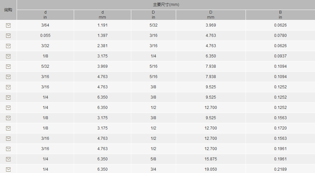
Task: Open inquiry envelope for 3/32 d row
Action: click(8, 46)
